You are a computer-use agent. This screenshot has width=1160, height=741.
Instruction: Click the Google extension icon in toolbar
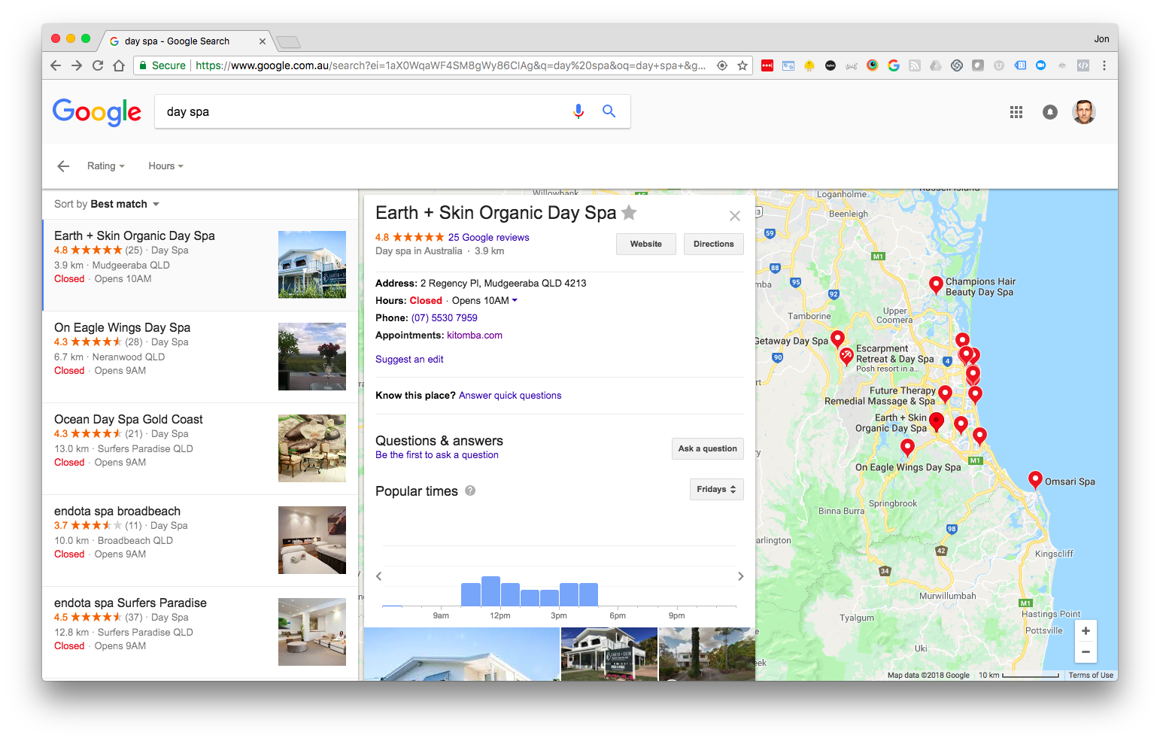tap(894, 65)
